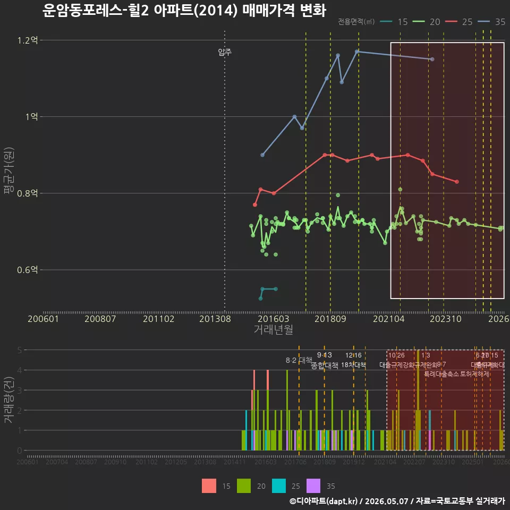This screenshot has height=510, width=510.
Task: Click the 200601 label on the price chart axis
Action: pyautogui.click(x=43, y=319)
